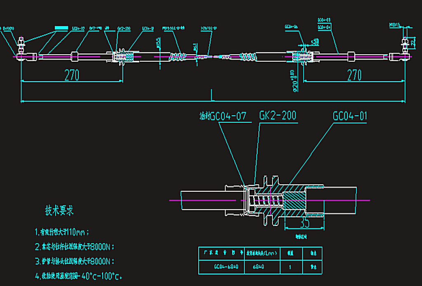Viewport: 422px width, 286px height.
Task: Select the GC04-6840 table cell
Action: coord(220,267)
